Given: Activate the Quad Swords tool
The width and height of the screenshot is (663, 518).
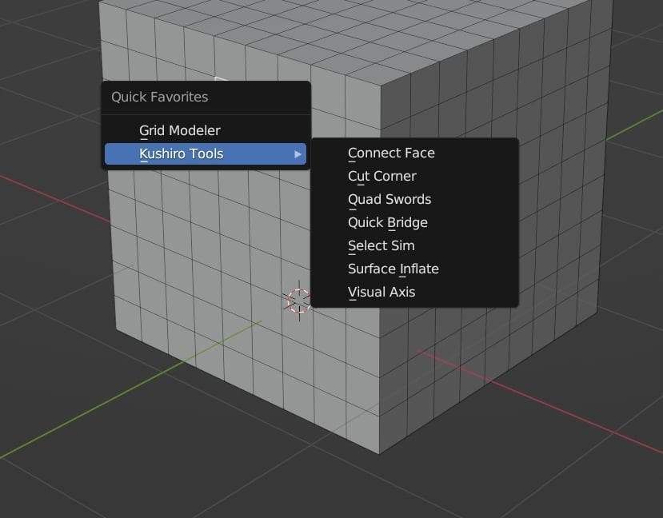Looking at the screenshot, I should click(414, 199).
